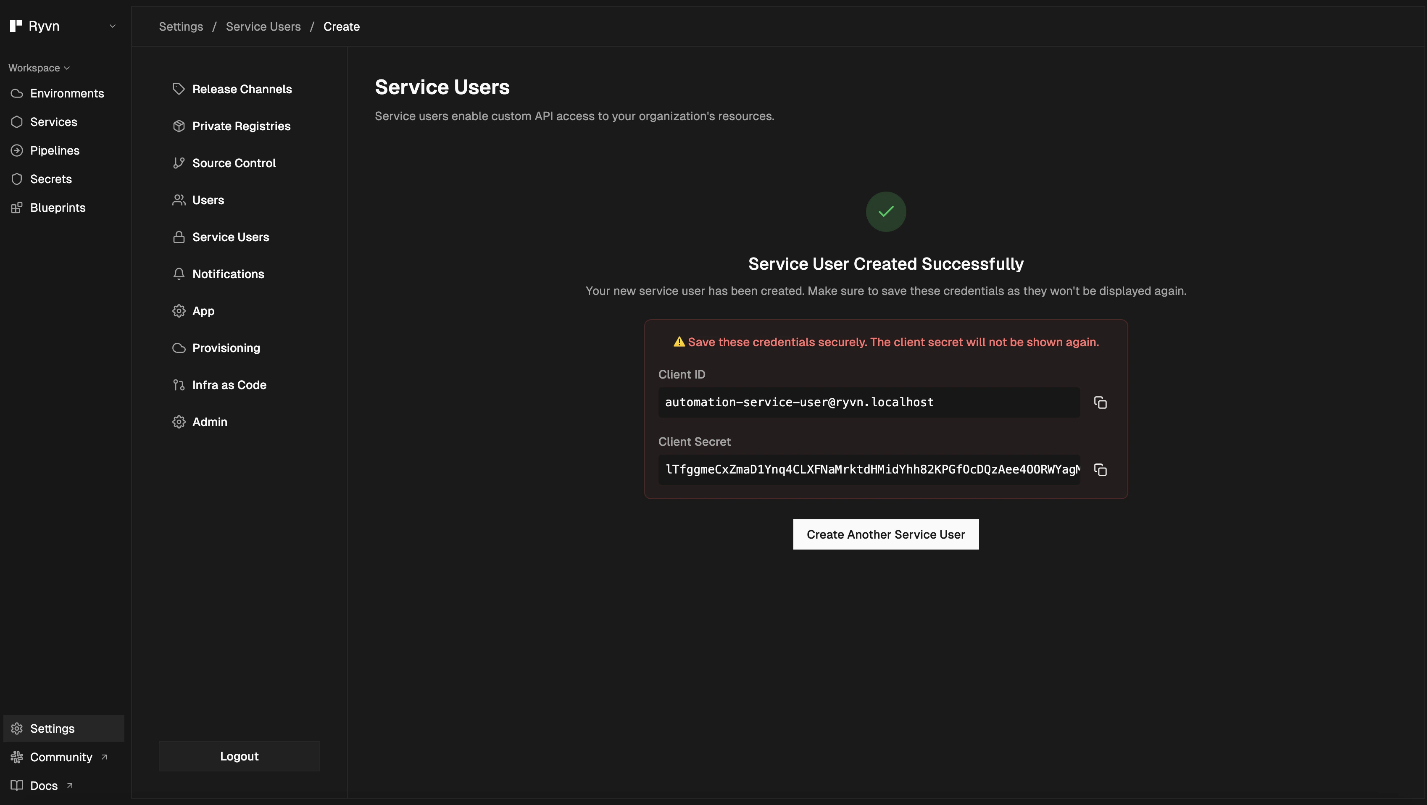
Task: Open Provisioning settings
Action: click(x=226, y=348)
